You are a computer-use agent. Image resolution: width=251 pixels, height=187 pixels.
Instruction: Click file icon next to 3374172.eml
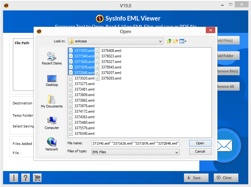pyautogui.click(x=71, y=111)
